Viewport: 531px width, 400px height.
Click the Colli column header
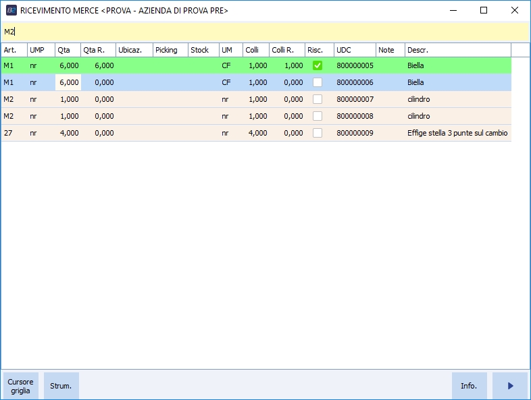[x=256, y=50]
